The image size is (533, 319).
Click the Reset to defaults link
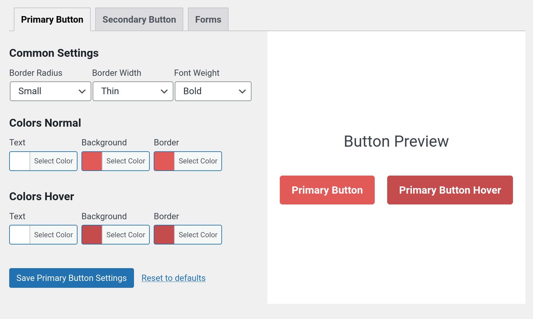point(173,278)
